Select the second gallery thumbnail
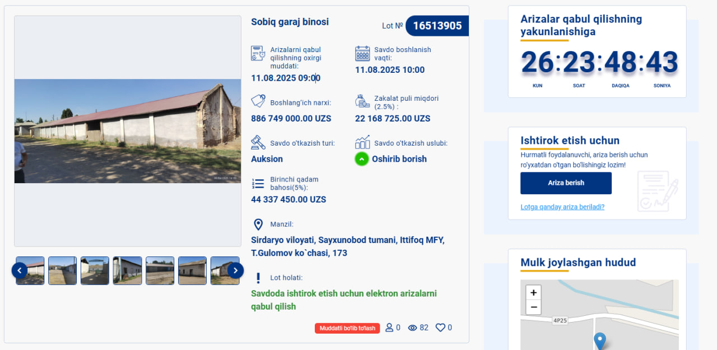717x350 pixels. point(62,270)
